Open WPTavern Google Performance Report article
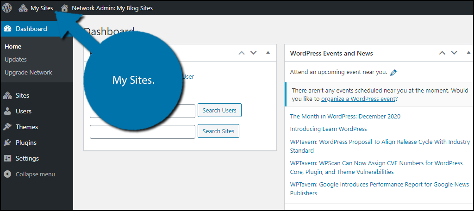474x211 pixels. [380, 189]
